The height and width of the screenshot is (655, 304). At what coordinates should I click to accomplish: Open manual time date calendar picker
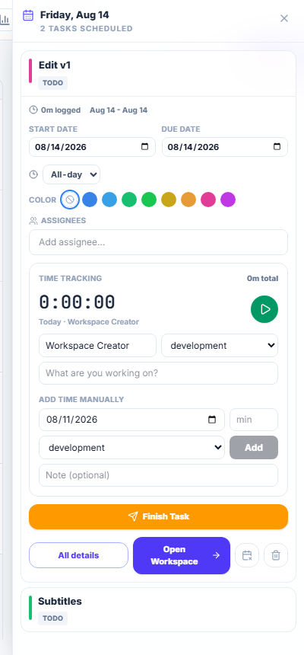pos(212,420)
